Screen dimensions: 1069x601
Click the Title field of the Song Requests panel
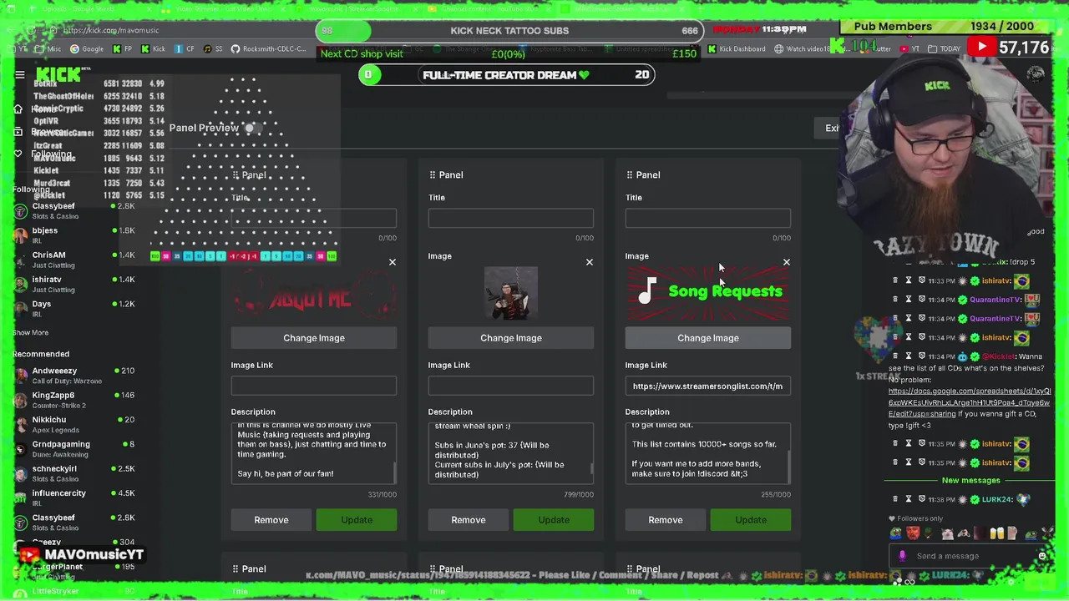click(708, 218)
